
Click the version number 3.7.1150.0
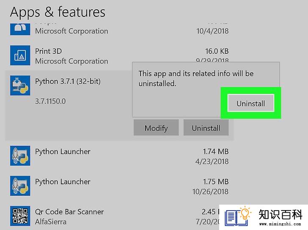(50, 101)
